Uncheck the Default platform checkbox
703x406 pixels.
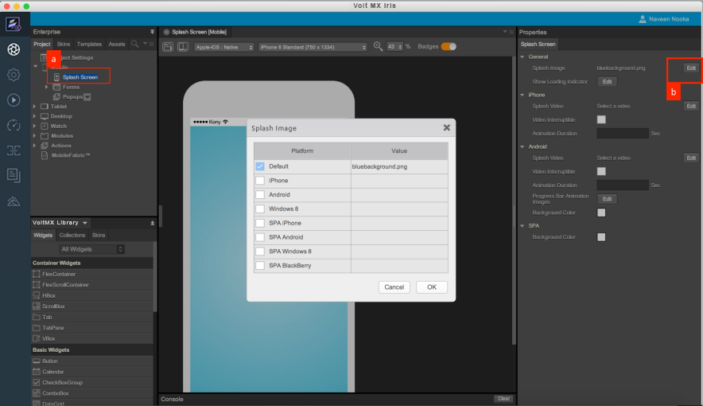pos(260,166)
